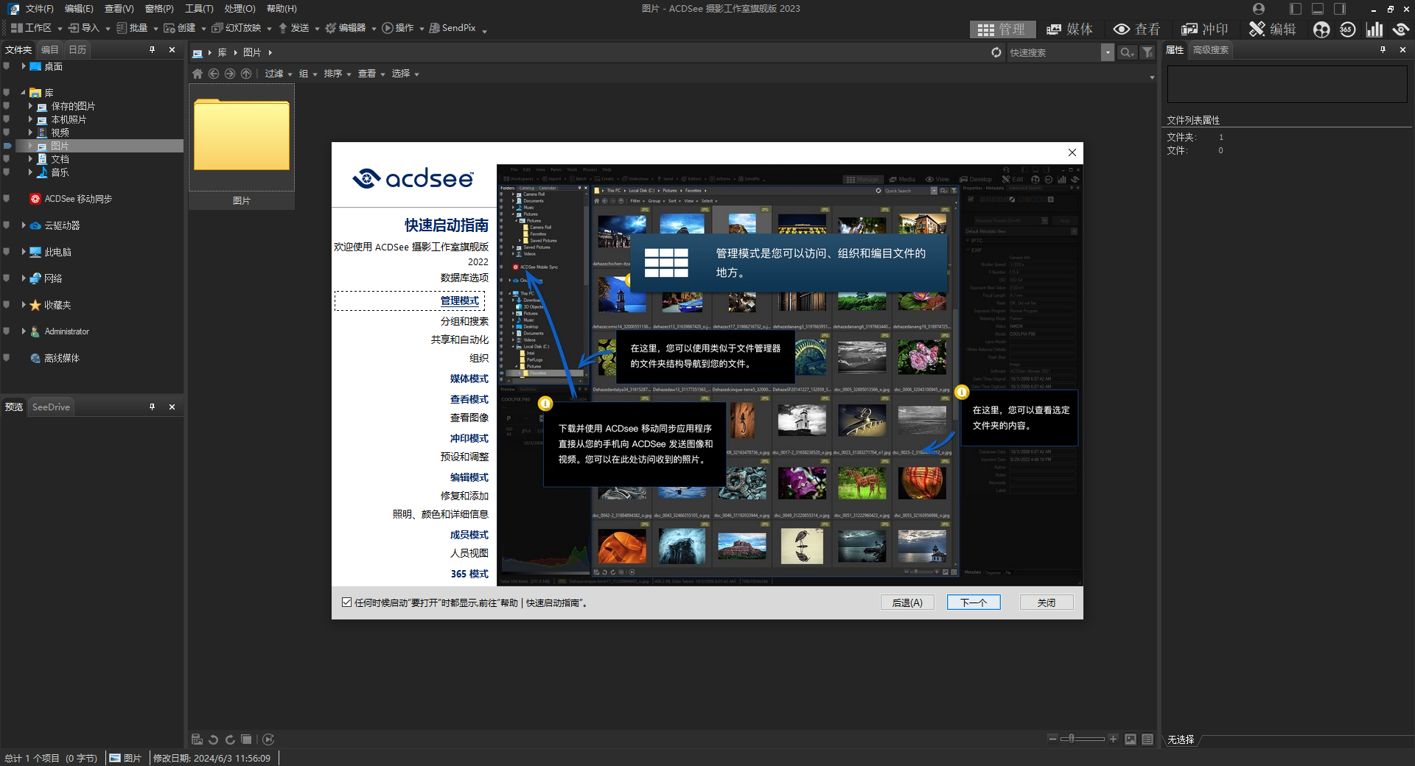Viewport: 1415px width, 766px height.
Task: Expand the 桌面 tree node
Action: tap(24, 66)
